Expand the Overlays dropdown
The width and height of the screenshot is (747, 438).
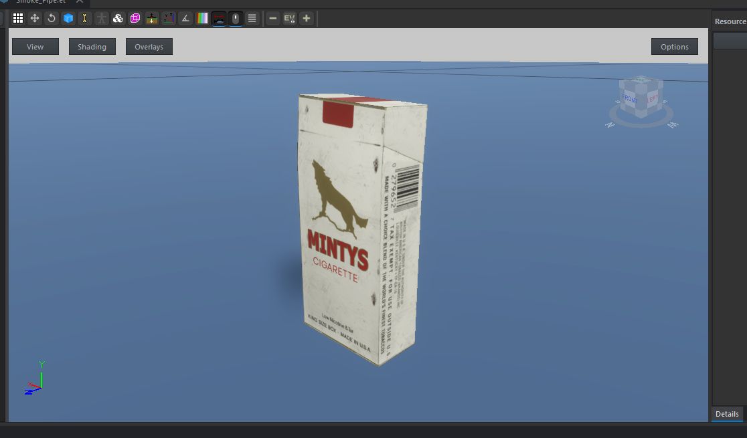149,47
